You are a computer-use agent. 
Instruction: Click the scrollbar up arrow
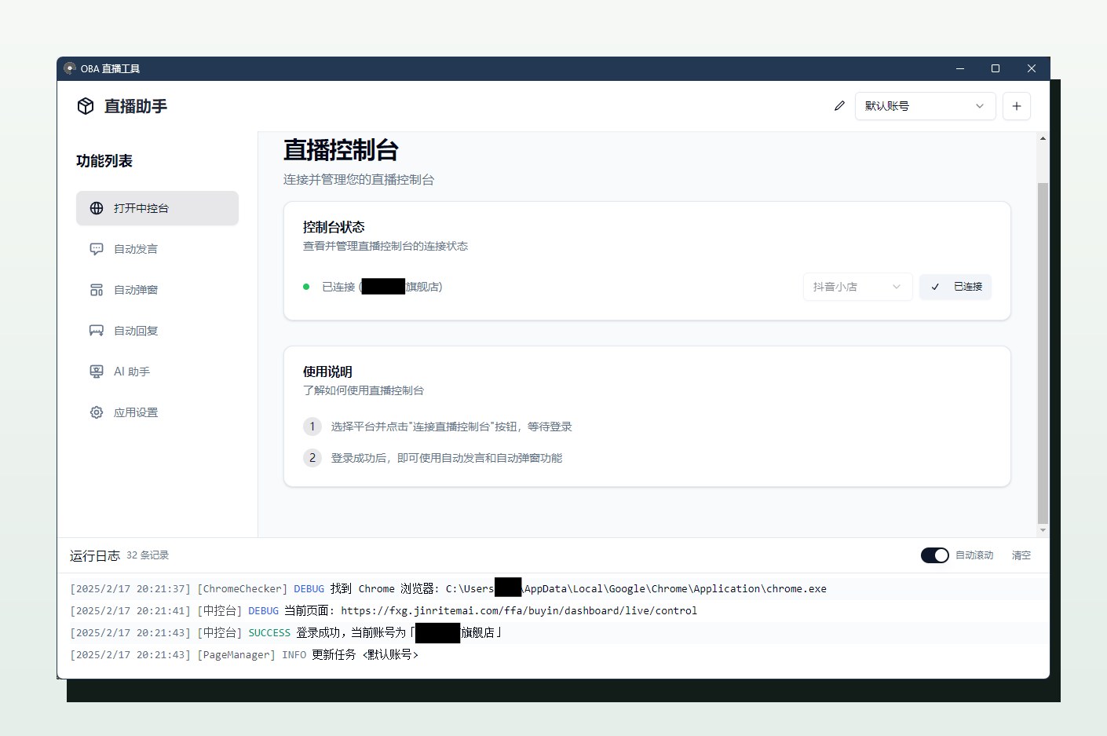1043,138
